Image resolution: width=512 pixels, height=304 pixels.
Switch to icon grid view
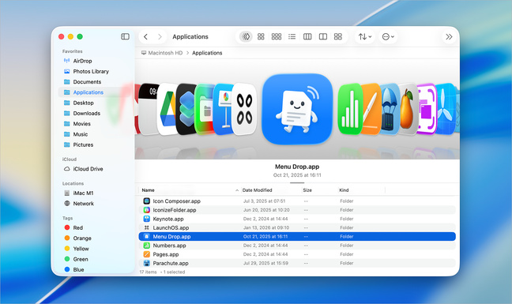click(x=261, y=36)
